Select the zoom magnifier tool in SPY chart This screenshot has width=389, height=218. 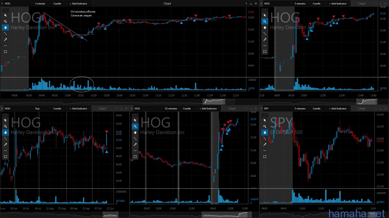tap(265, 126)
